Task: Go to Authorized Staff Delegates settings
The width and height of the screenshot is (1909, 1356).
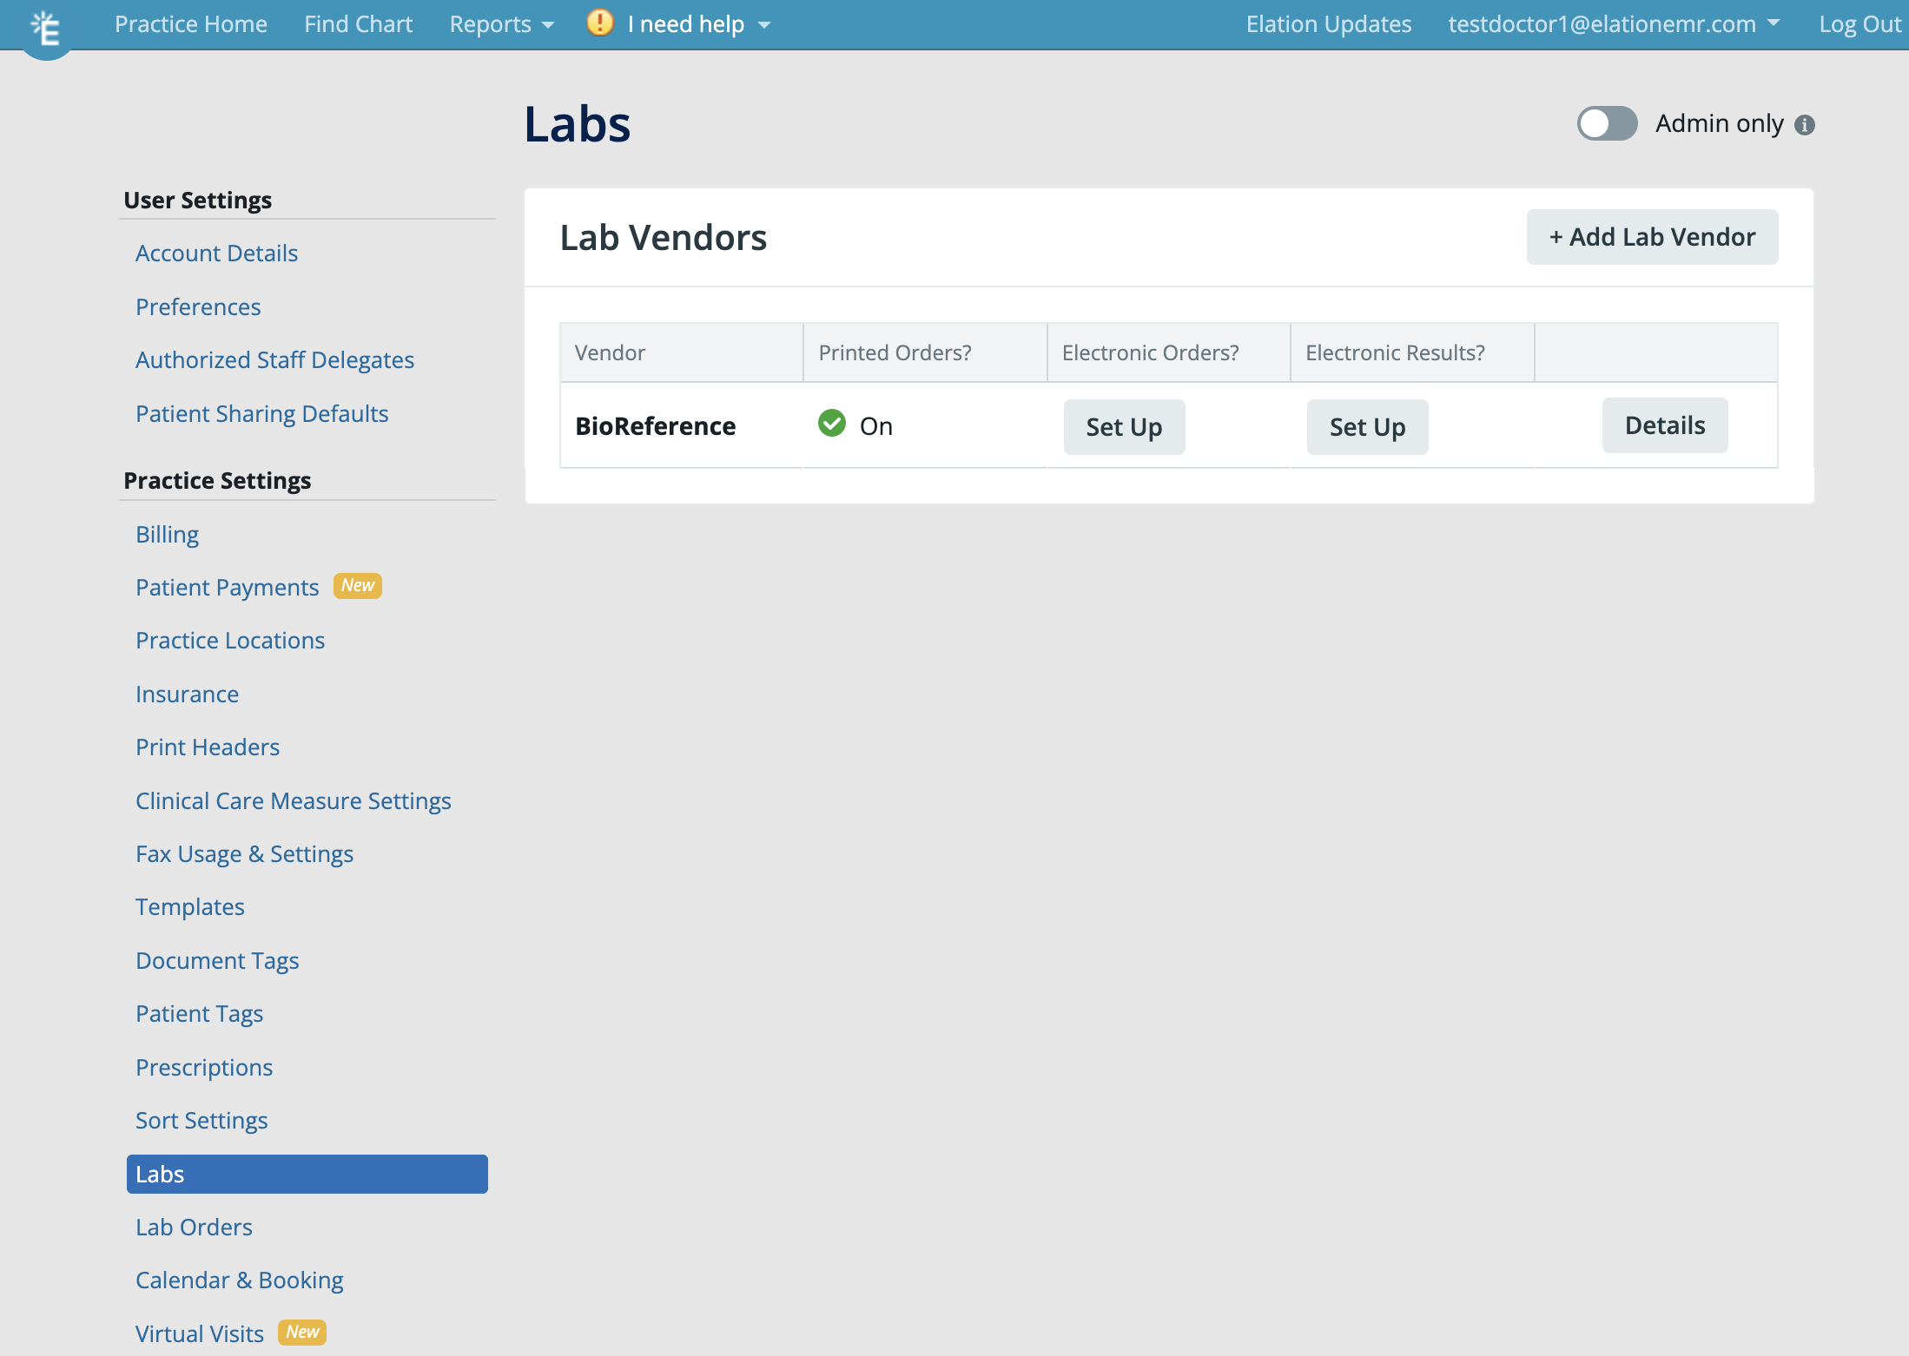Action: pos(274,359)
